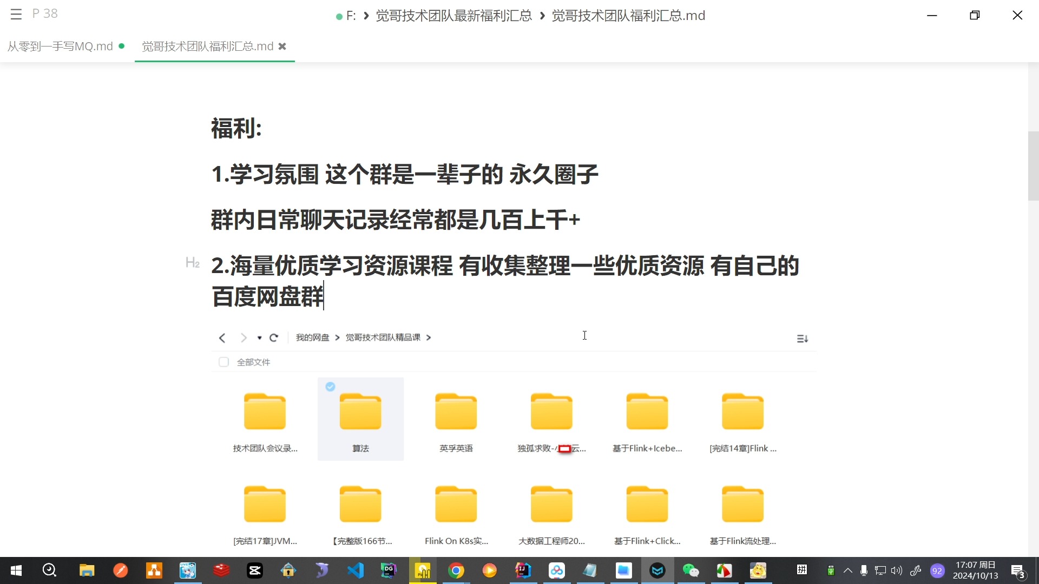Close the 觉哥技术团队福利汇总.md tab
1039x584 pixels.
coord(282,47)
